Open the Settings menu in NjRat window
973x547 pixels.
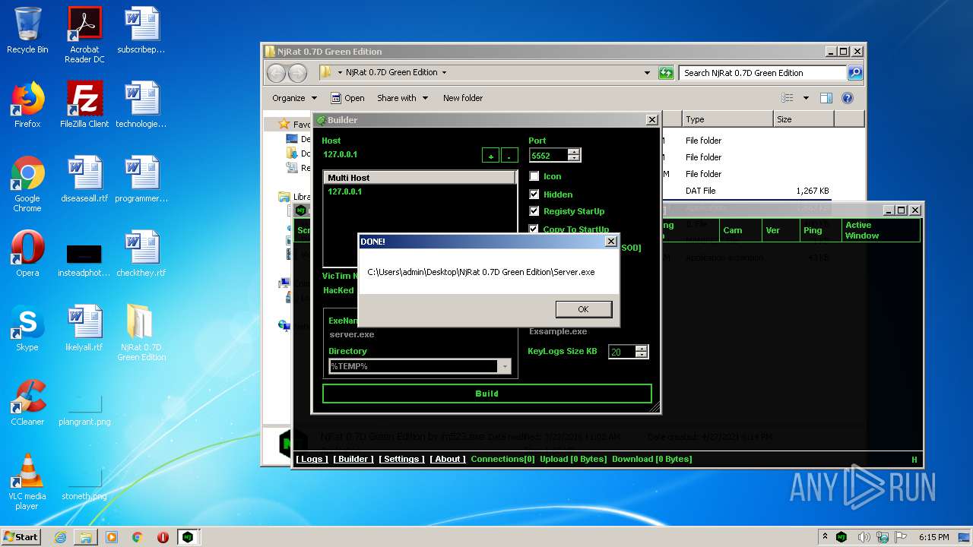(401, 459)
